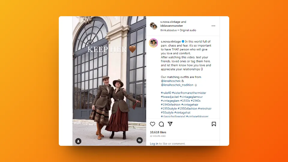288x162 pixels.
Task: Open the @lenahoschek_tradition mention
Action: tap(177, 85)
